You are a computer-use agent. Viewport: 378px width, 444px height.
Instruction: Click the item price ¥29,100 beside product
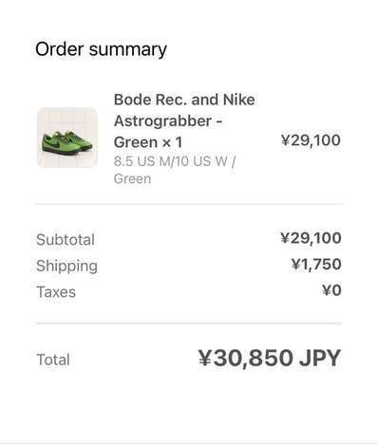[311, 140]
